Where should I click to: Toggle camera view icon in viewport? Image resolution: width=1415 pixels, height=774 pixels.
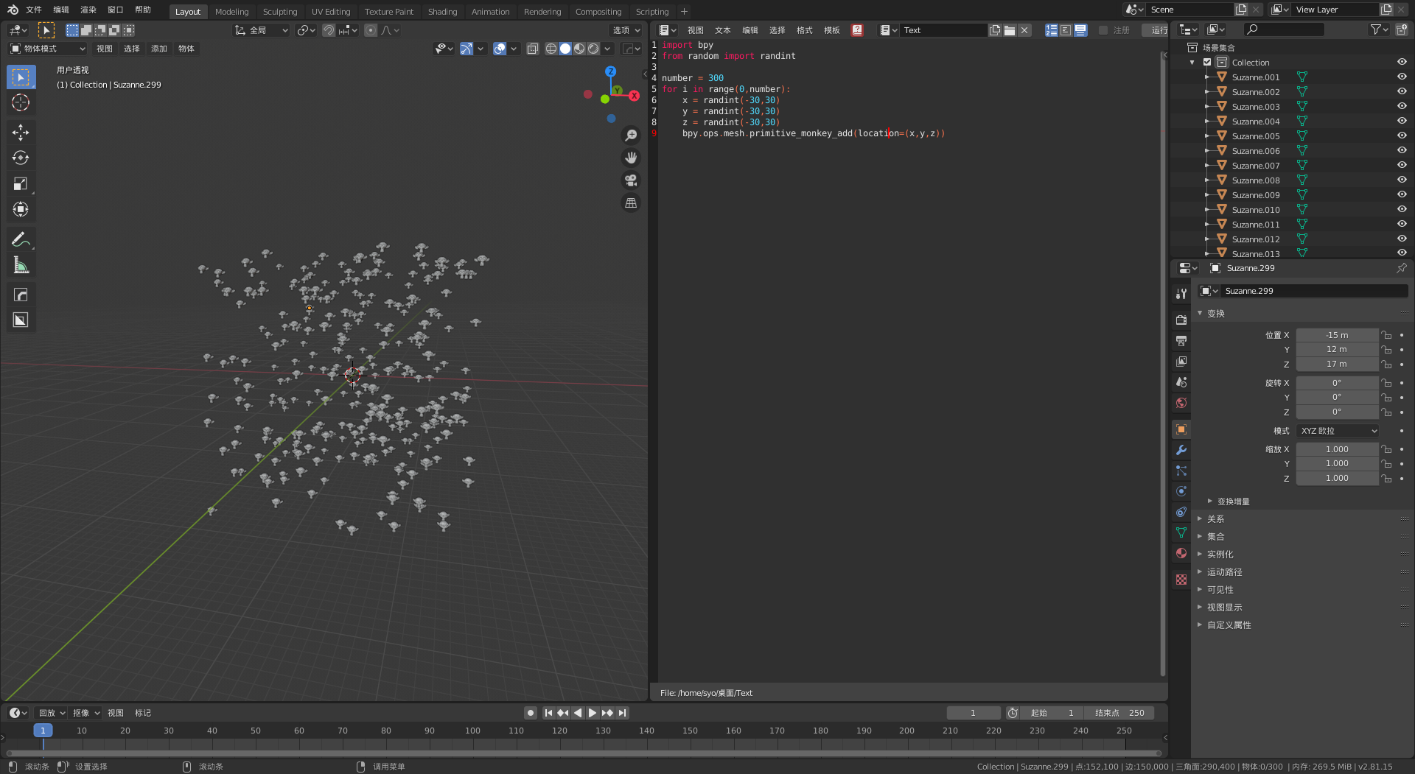coord(631,180)
